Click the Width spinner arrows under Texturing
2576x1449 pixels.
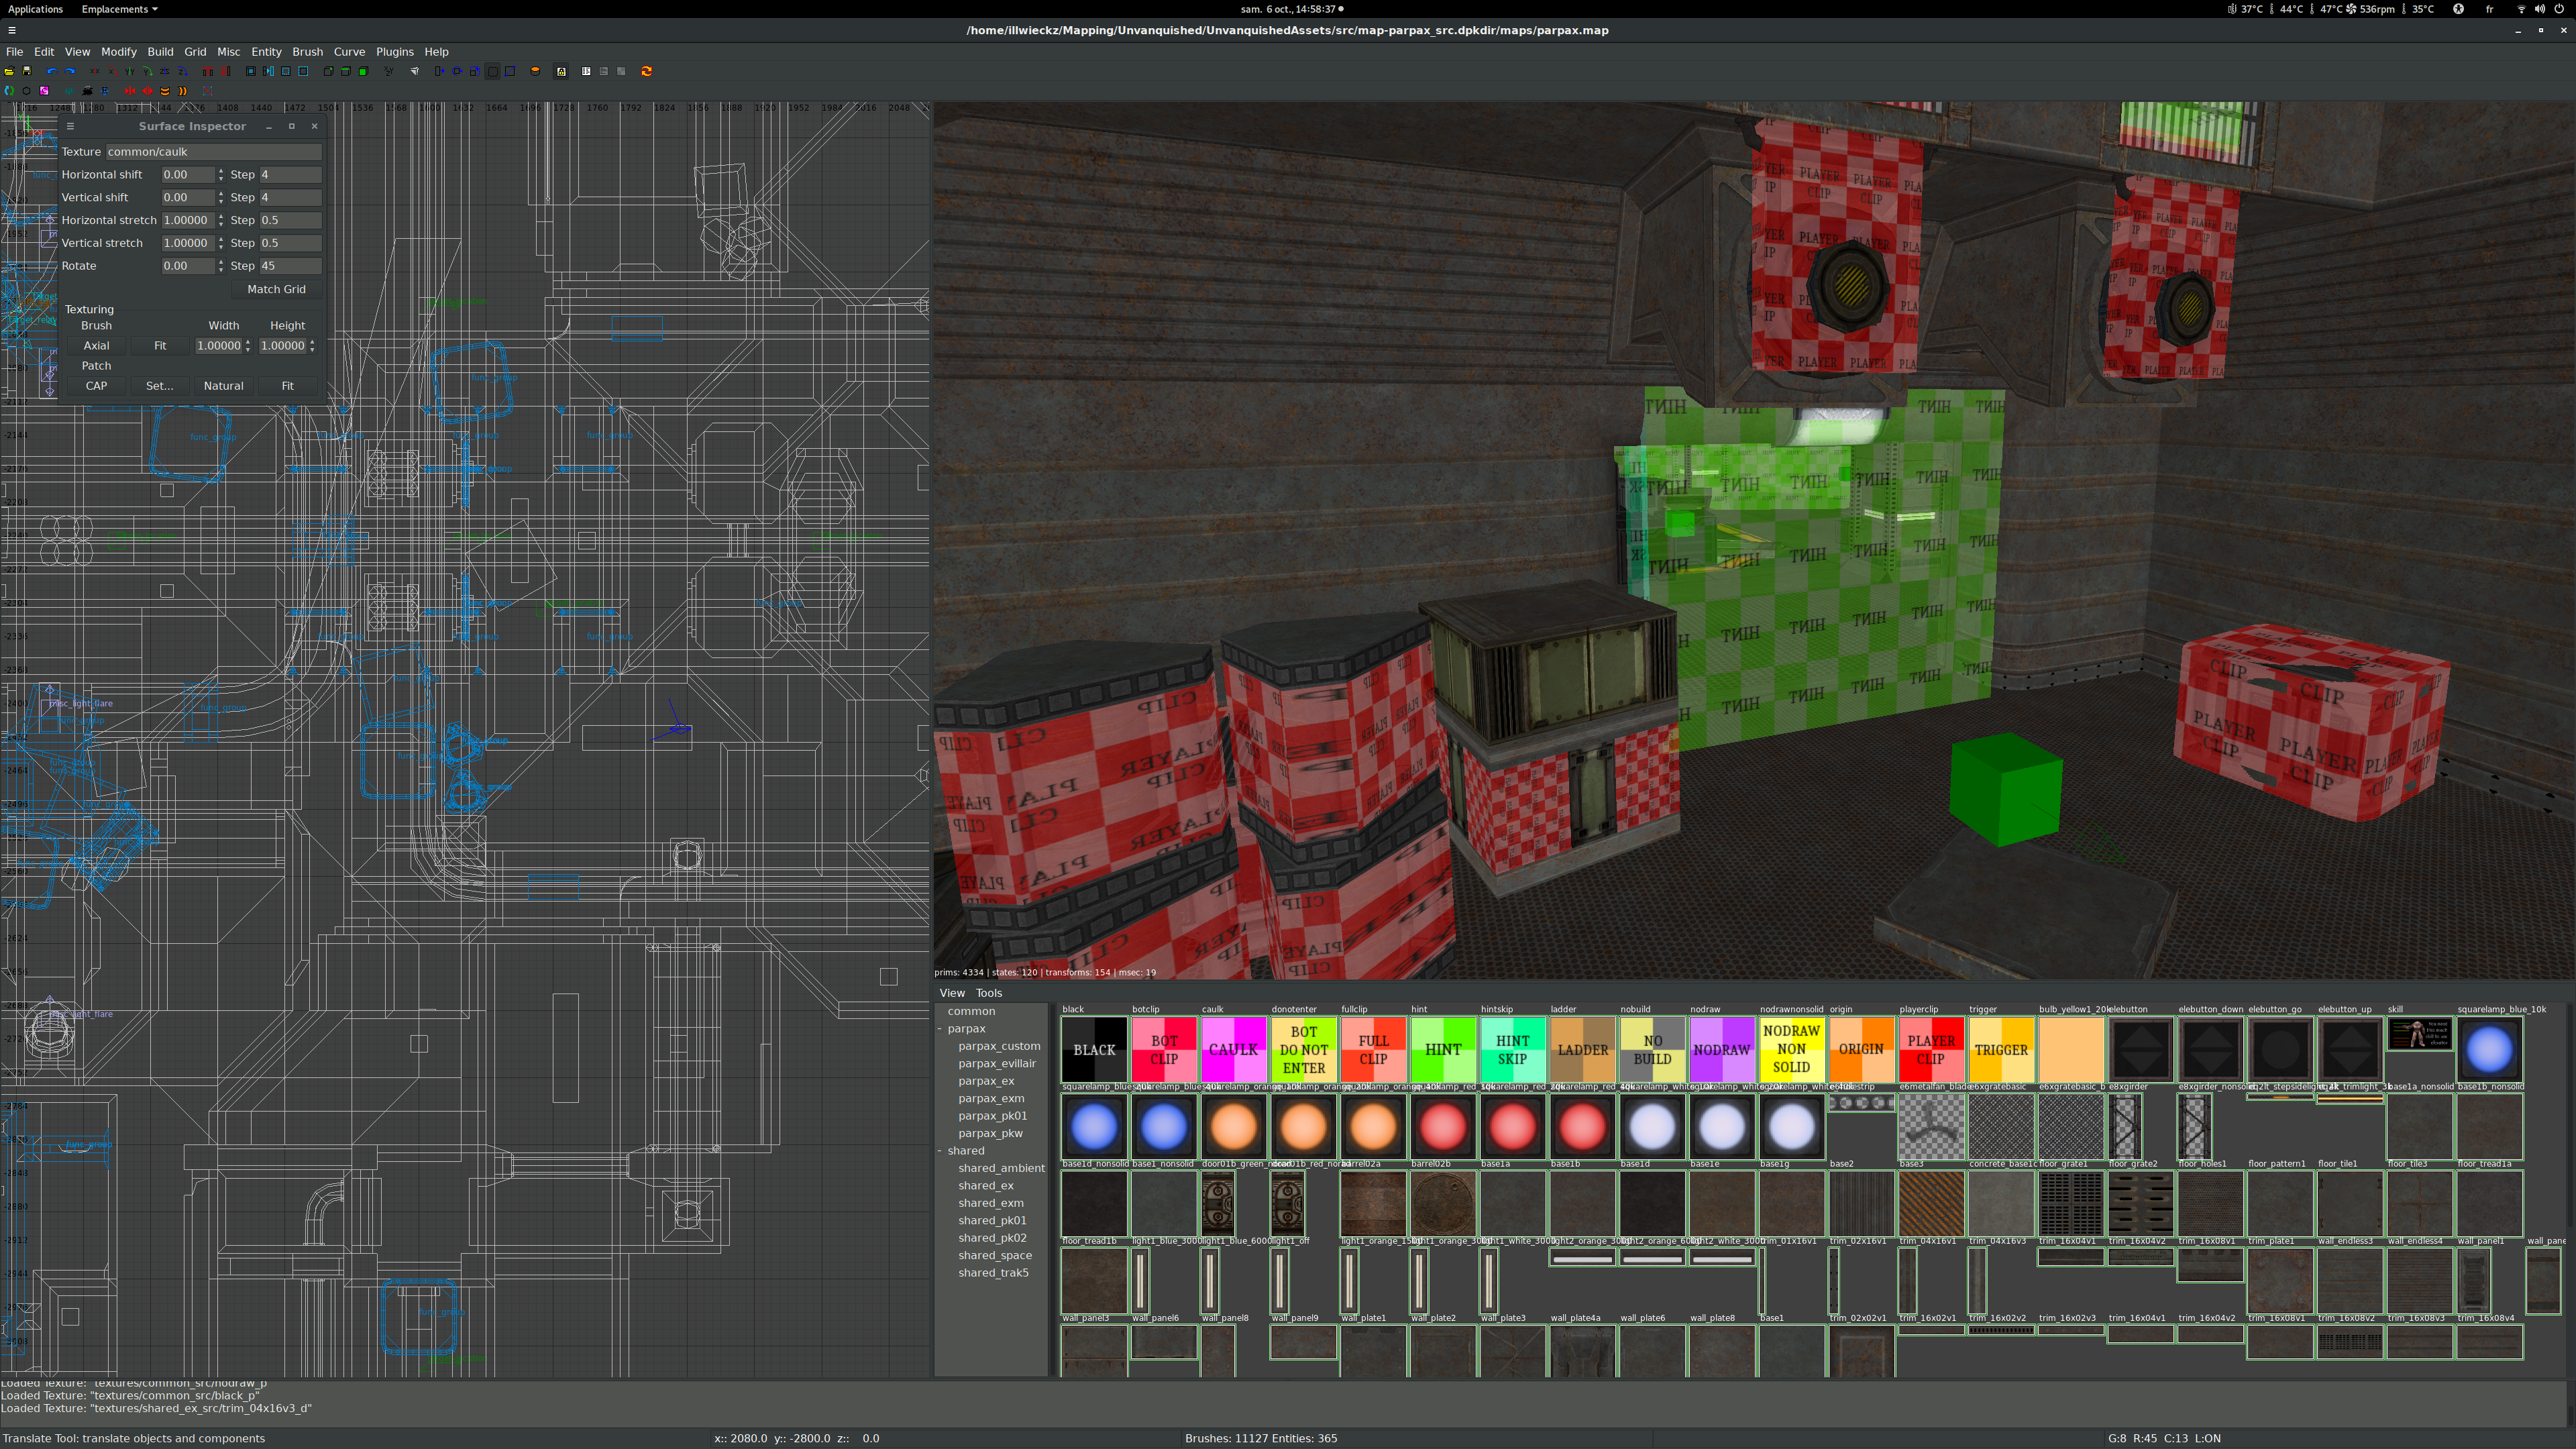(247, 345)
